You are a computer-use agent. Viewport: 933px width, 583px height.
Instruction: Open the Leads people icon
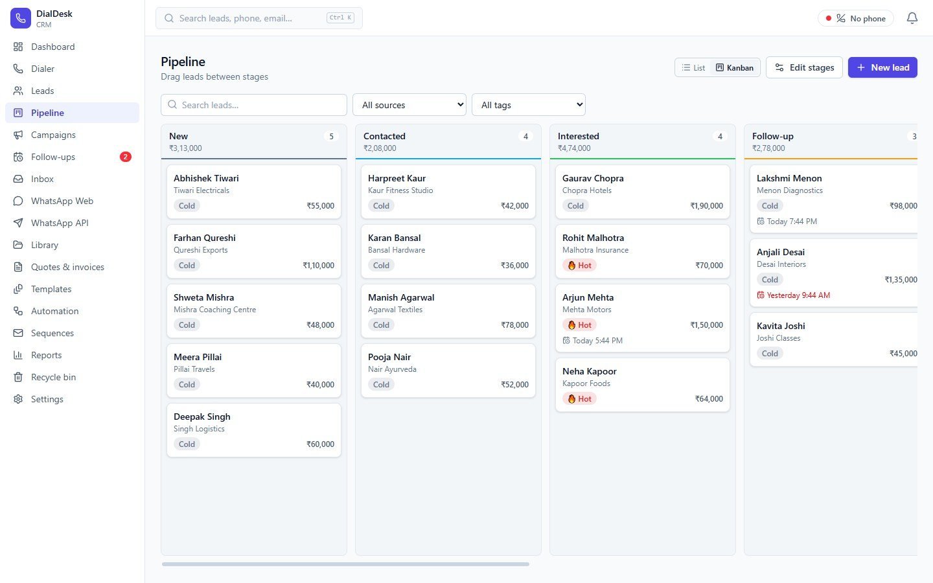[x=18, y=91]
